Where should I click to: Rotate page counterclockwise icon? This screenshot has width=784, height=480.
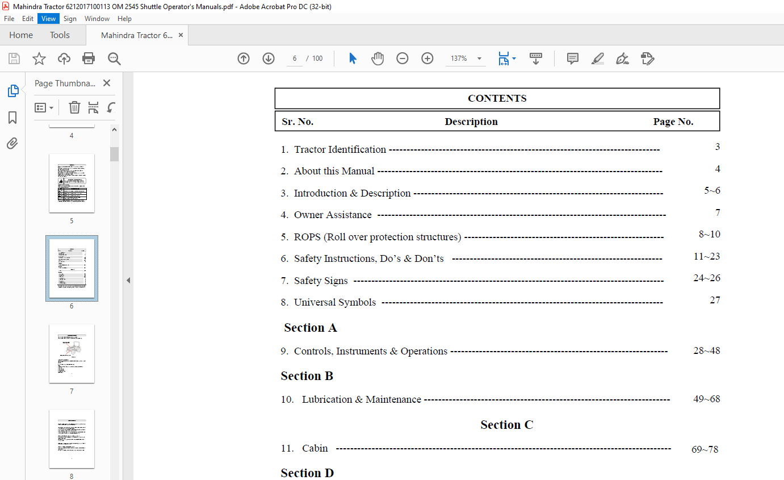111,107
